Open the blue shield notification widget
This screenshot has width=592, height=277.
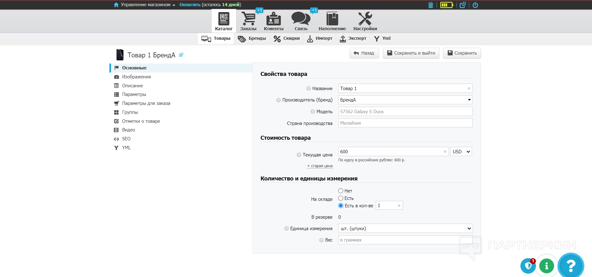point(528,266)
